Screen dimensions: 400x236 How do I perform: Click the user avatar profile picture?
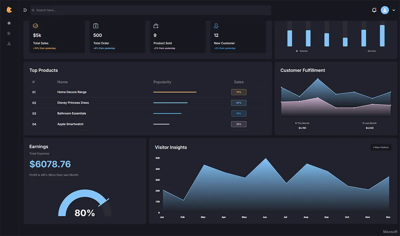tap(385, 10)
